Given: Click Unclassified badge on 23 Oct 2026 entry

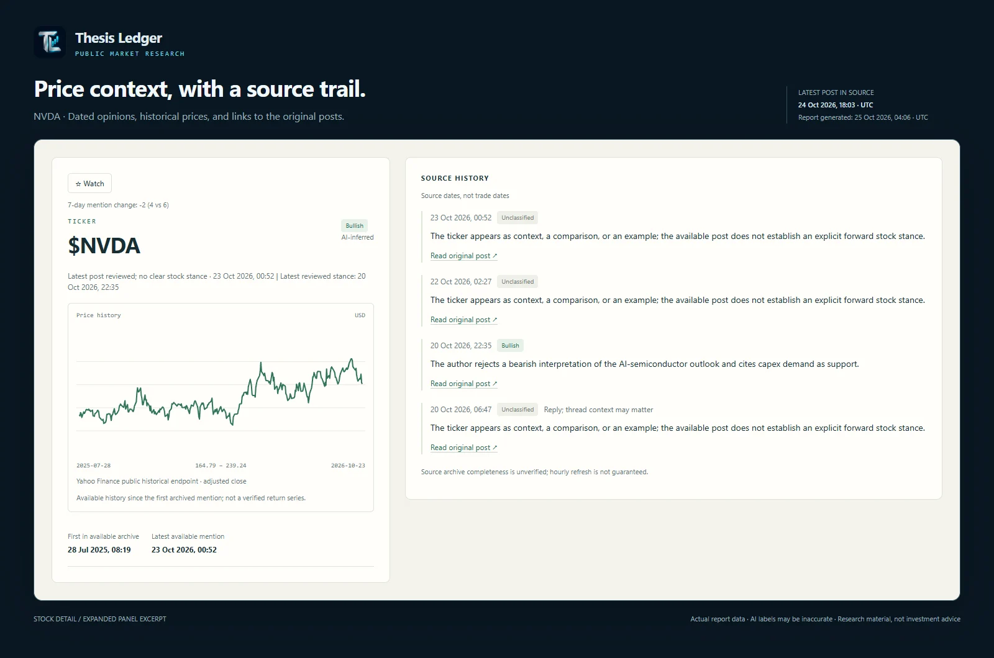Looking at the screenshot, I should coord(518,218).
